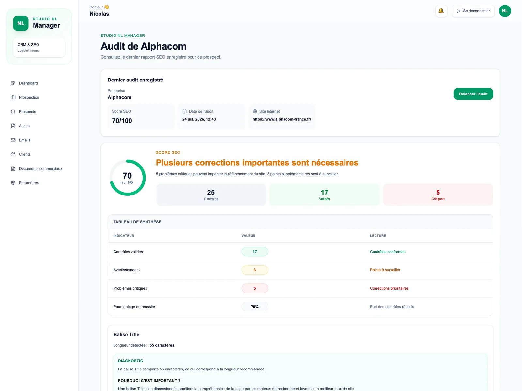The width and height of the screenshot is (522, 391).
Task: Click the Emails envelope icon
Action: [13, 140]
